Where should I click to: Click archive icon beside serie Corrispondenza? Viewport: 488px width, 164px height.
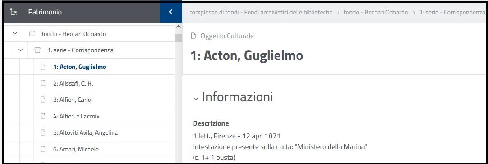click(37, 50)
